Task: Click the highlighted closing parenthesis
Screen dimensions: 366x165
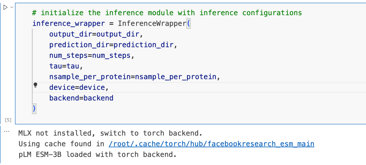Action: [x=34, y=109]
